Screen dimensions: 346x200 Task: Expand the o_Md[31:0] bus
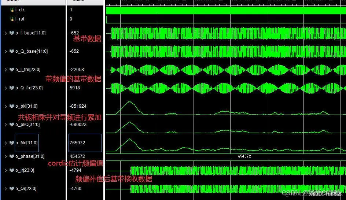(6, 142)
